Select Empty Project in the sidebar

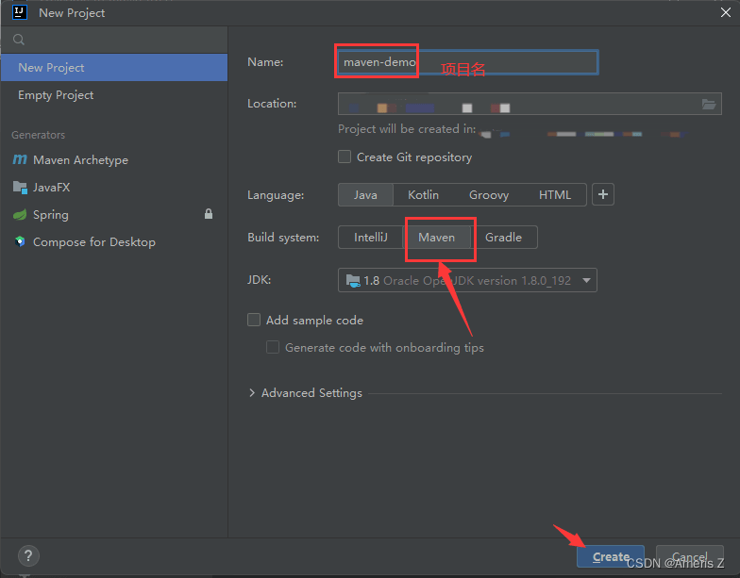point(114,94)
